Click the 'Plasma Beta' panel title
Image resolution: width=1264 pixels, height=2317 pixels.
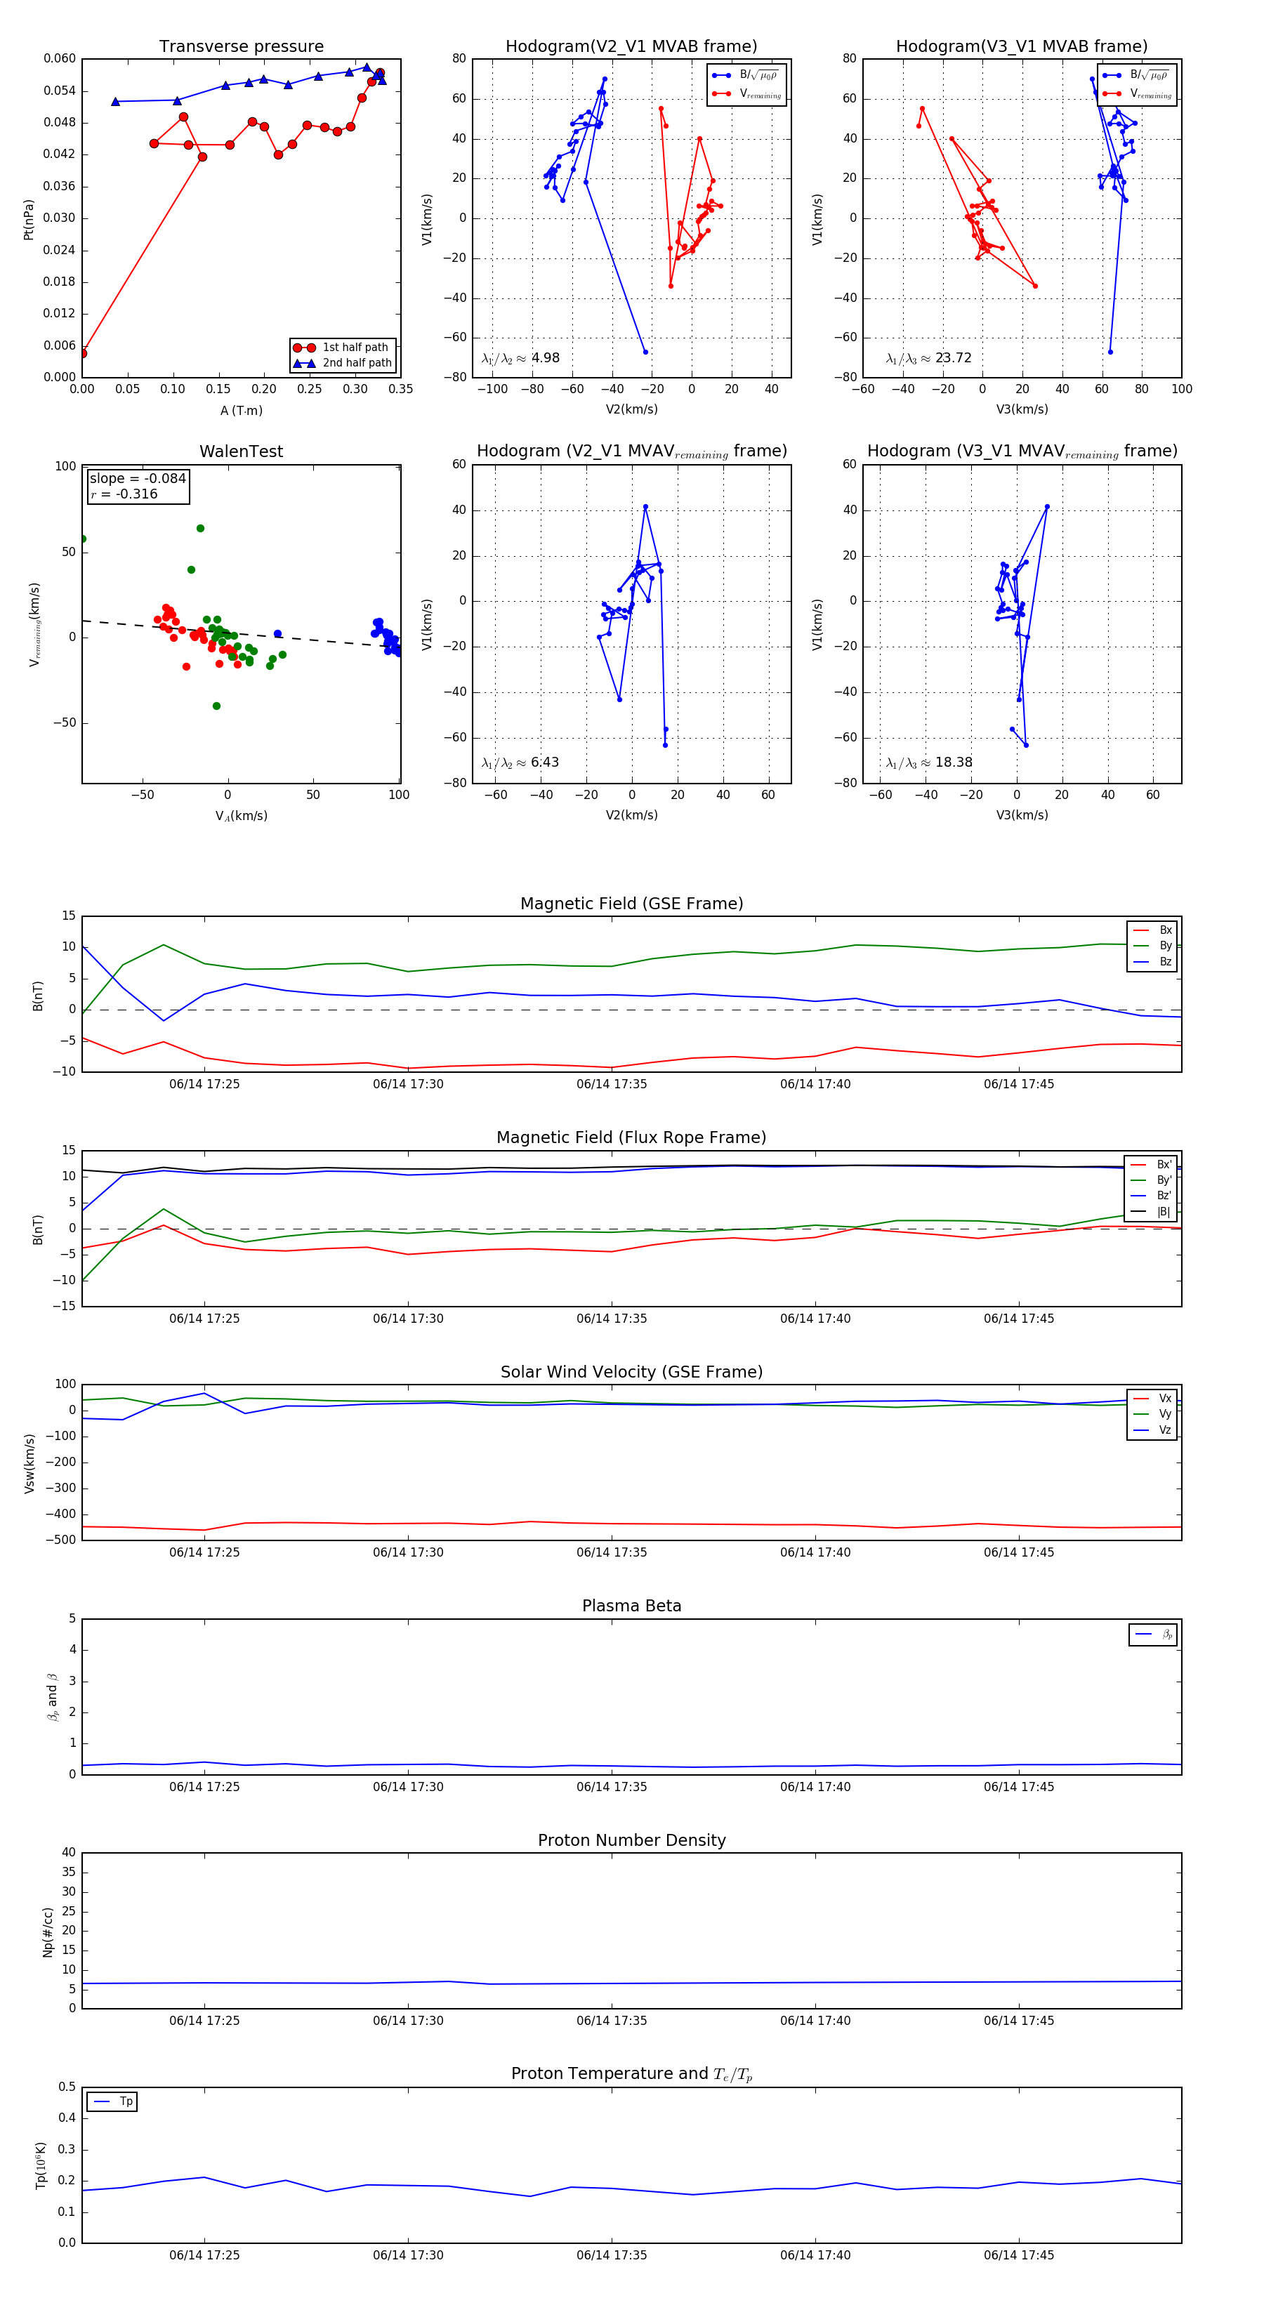(x=631, y=1606)
